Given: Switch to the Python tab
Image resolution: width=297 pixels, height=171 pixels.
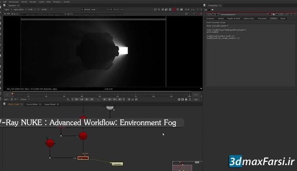Looking at the screenshot, I should [x=274, y=18].
